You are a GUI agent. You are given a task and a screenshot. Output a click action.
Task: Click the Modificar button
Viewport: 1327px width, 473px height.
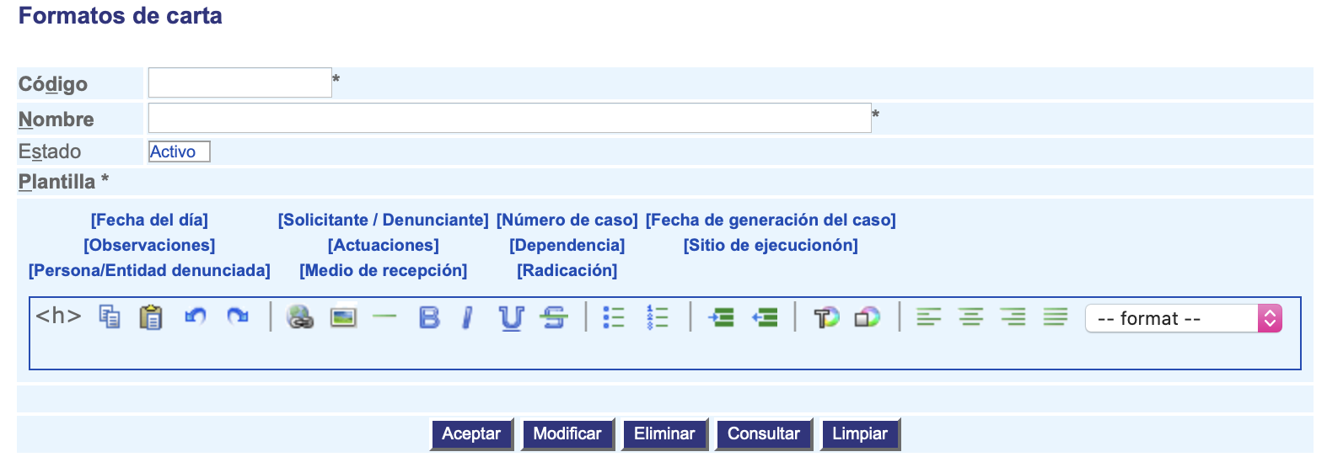(x=567, y=434)
